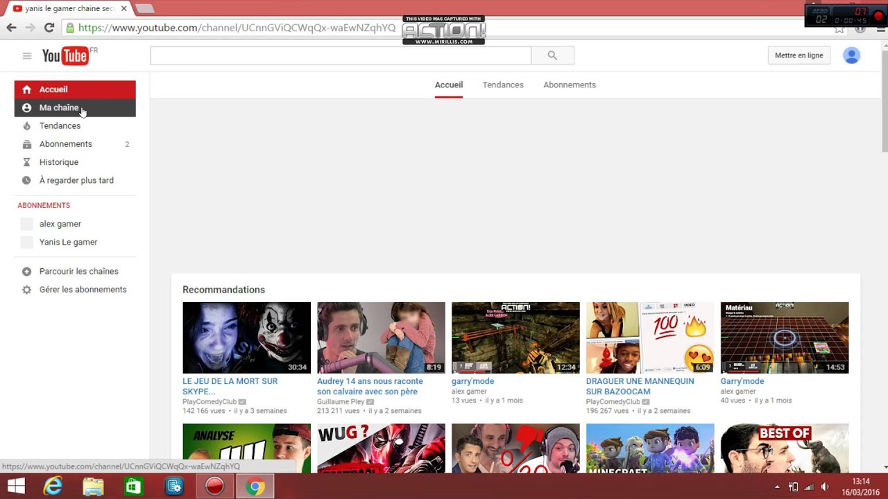
Task: Open the garry'mode 12:34 video thumbnail
Action: point(515,338)
